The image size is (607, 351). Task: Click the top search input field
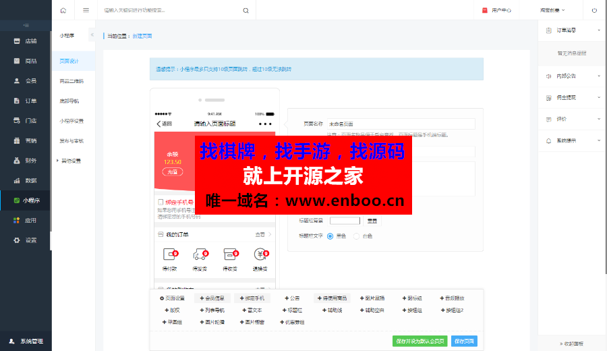[172, 10]
